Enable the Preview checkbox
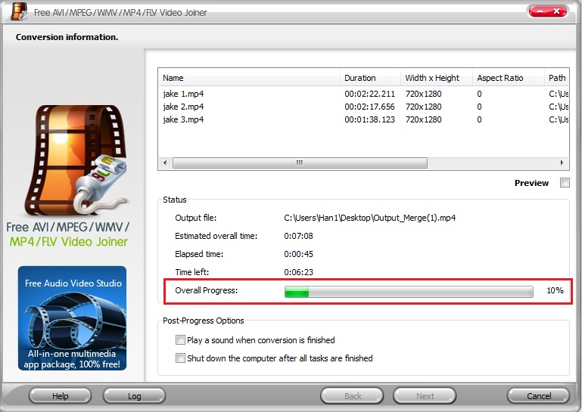The image size is (582, 412). point(565,183)
